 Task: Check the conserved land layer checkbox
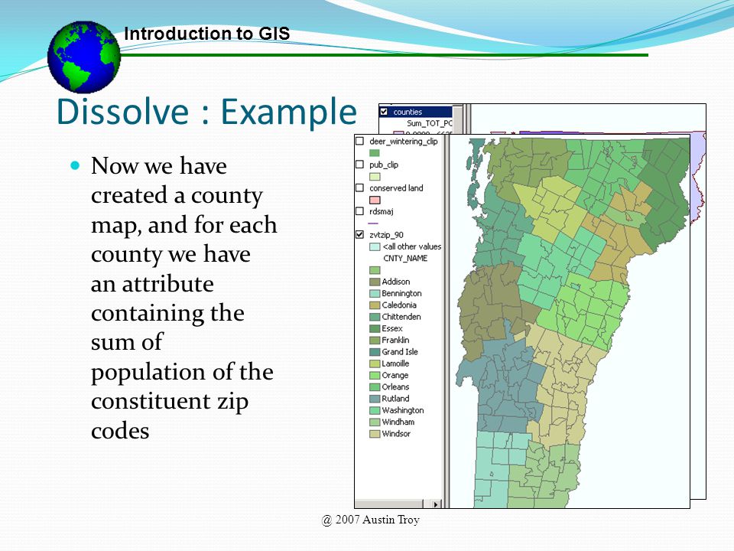(x=359, y=188)
